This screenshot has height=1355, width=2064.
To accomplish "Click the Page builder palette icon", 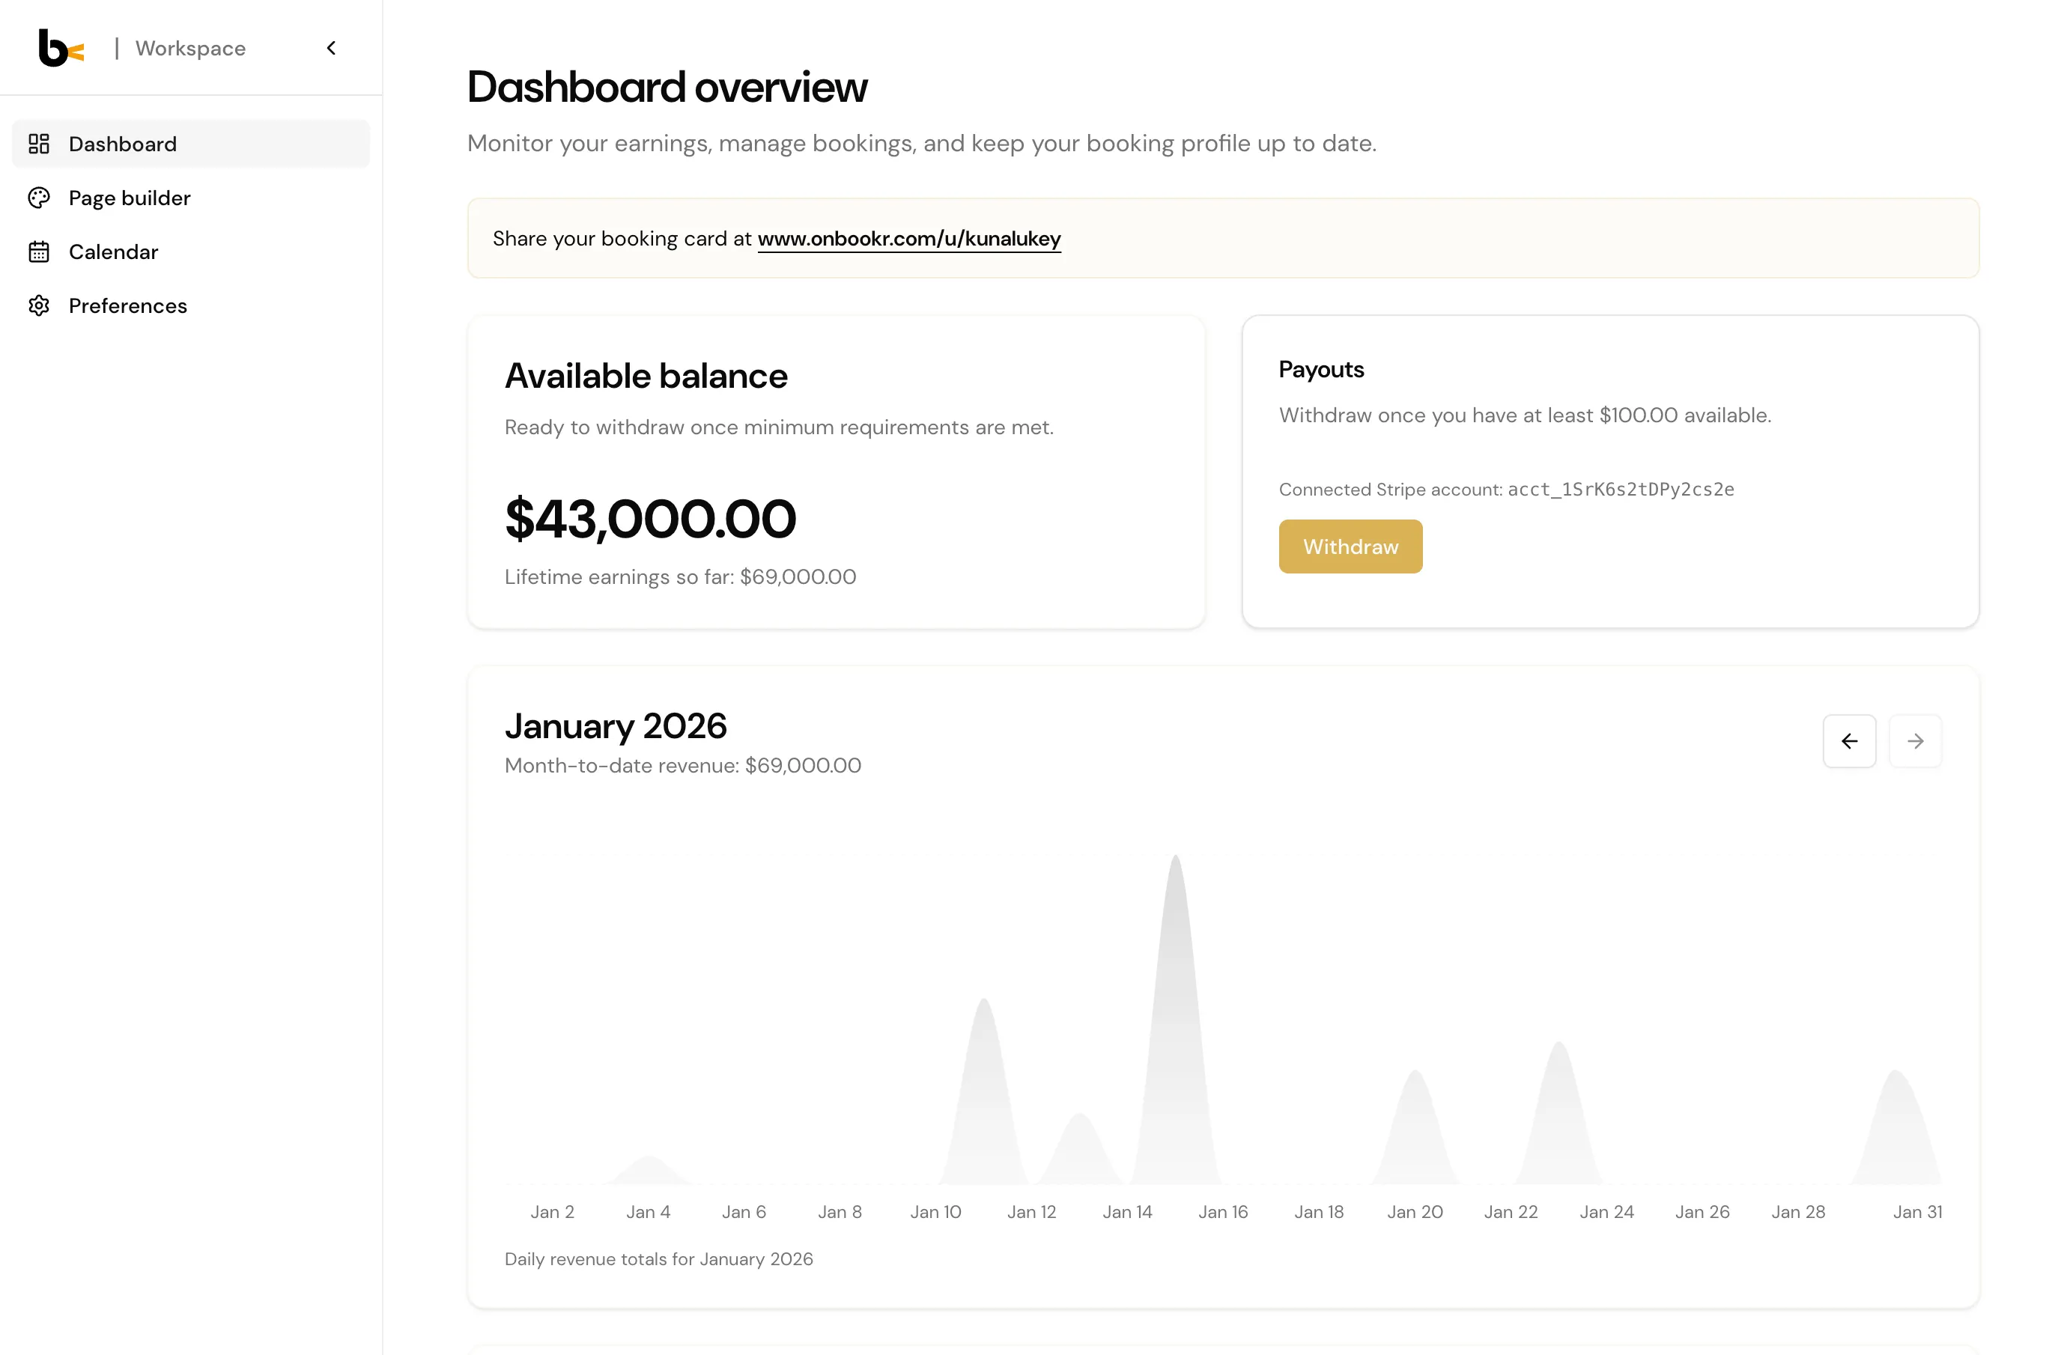I will click(39, 198).
